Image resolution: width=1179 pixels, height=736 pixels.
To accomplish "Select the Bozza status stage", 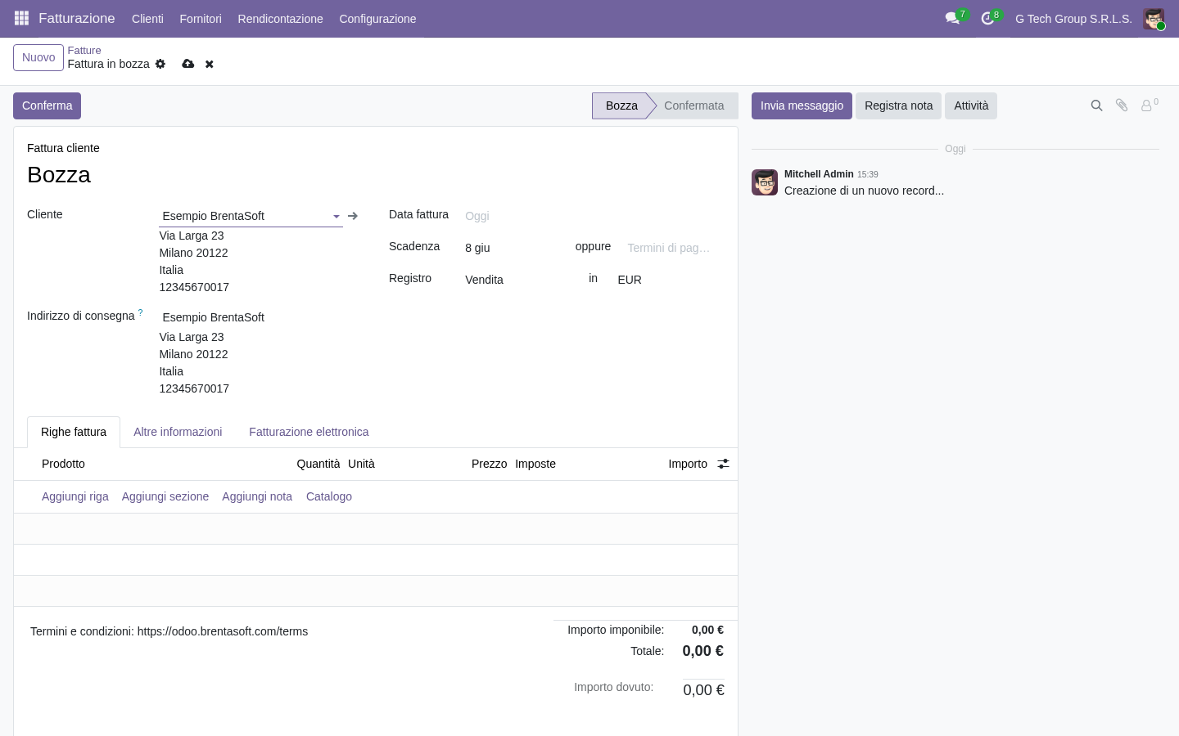I will coord(621,105).
